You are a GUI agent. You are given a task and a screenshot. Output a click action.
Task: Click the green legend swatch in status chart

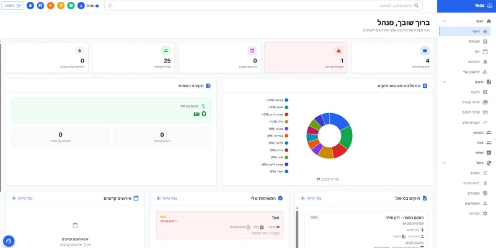click(x=286, y=107)
